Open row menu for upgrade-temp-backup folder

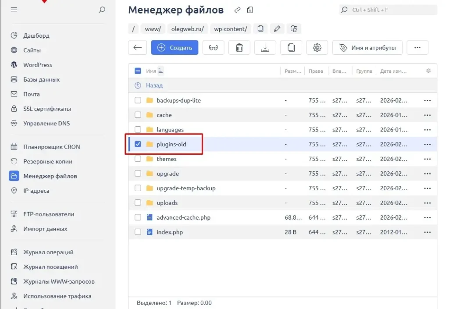[x=427, y=188]
